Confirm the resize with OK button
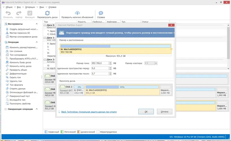 click(x=146, y=112)
